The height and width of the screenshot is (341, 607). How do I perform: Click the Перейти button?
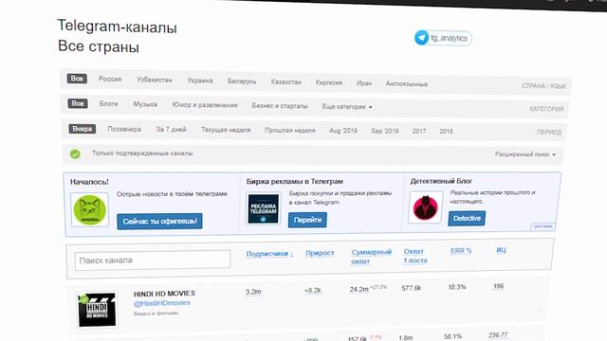307,220
